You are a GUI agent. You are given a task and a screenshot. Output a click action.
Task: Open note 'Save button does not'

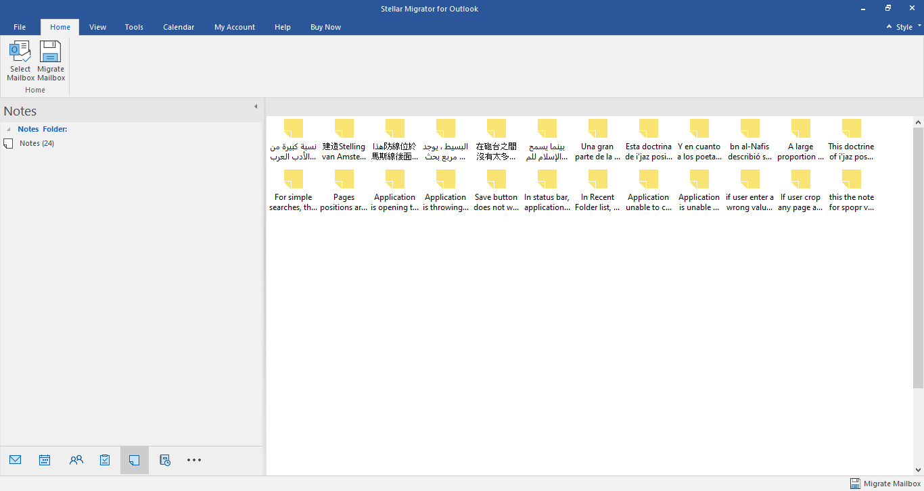496,191
